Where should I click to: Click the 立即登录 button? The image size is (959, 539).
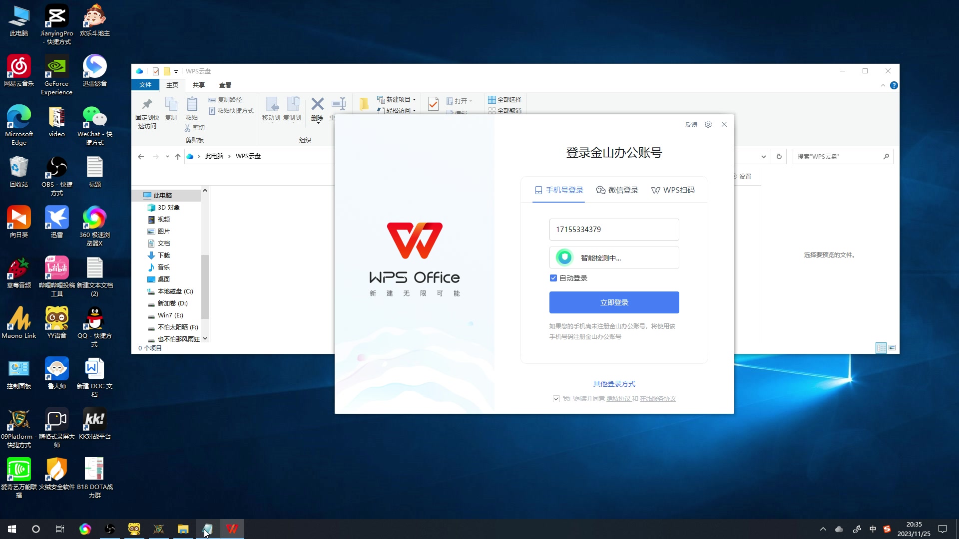[x=614, y=302]
